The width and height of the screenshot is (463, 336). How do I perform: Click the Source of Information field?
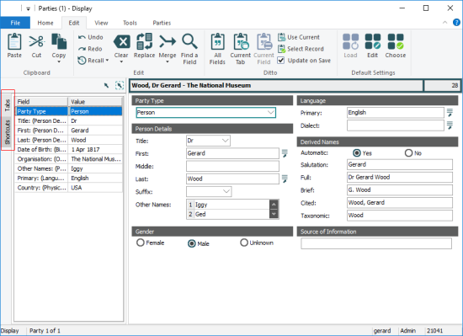[x=376, y=243]
